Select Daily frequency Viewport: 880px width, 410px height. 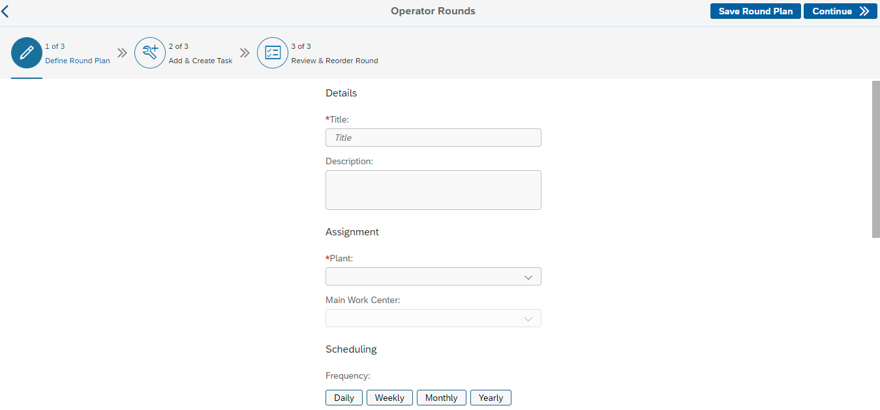(x=344, y=398)
